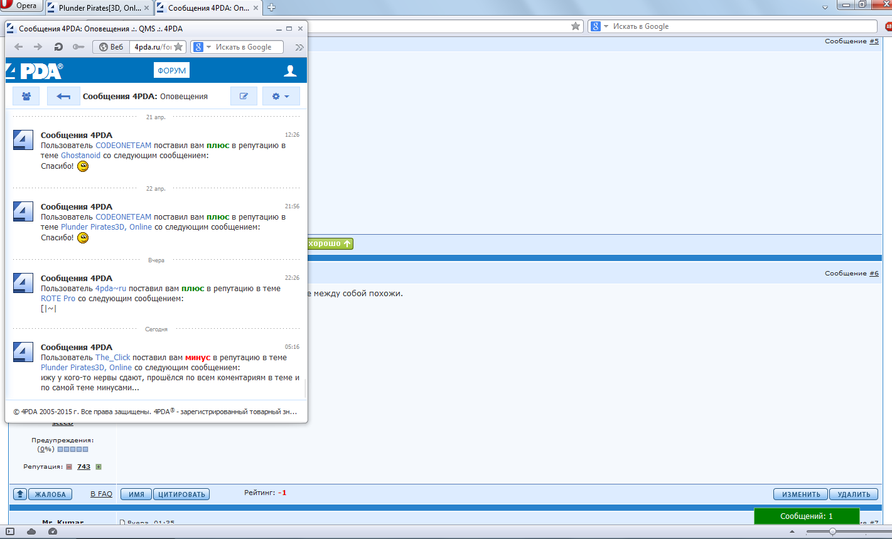Close the Plunder Pirates tab
Viewport: 892px width, 539px height.
(x=146, y=8)
